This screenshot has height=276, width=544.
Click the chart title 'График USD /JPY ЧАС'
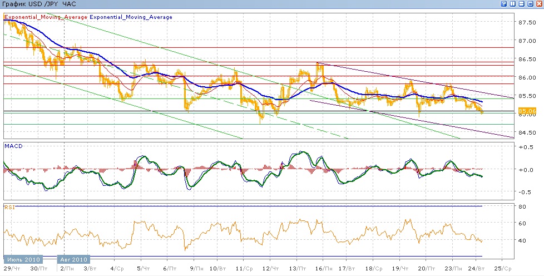pos(39,4)
